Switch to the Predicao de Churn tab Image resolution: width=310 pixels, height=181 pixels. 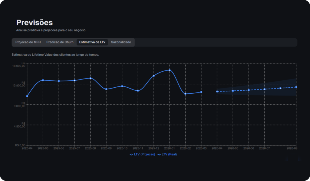coord(60,42)
